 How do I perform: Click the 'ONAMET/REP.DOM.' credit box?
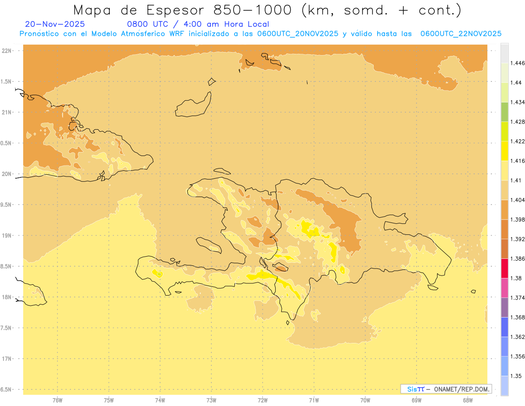pyautogui.click(x=446, y=389)
